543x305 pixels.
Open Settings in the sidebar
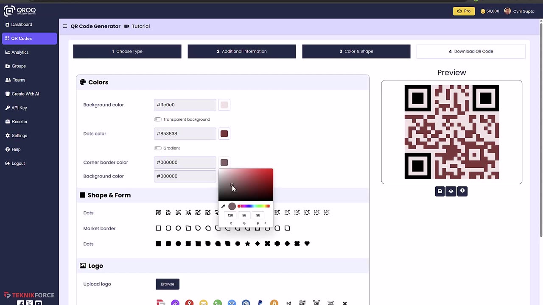[29, 136]
